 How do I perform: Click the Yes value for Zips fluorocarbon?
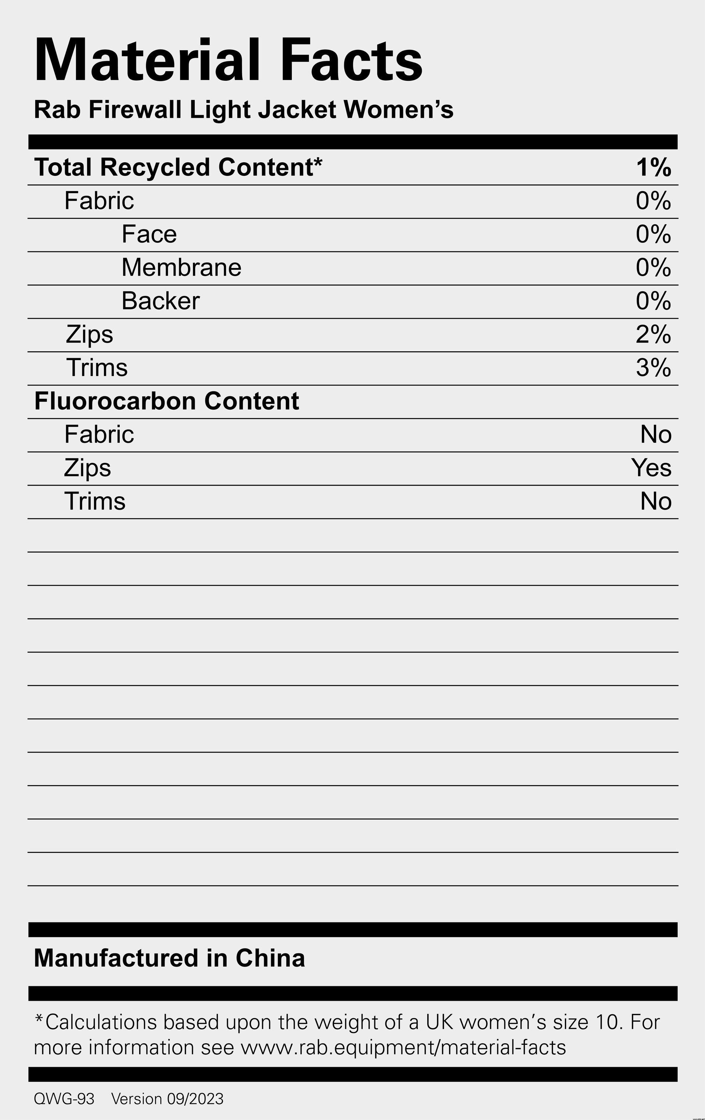651,468
